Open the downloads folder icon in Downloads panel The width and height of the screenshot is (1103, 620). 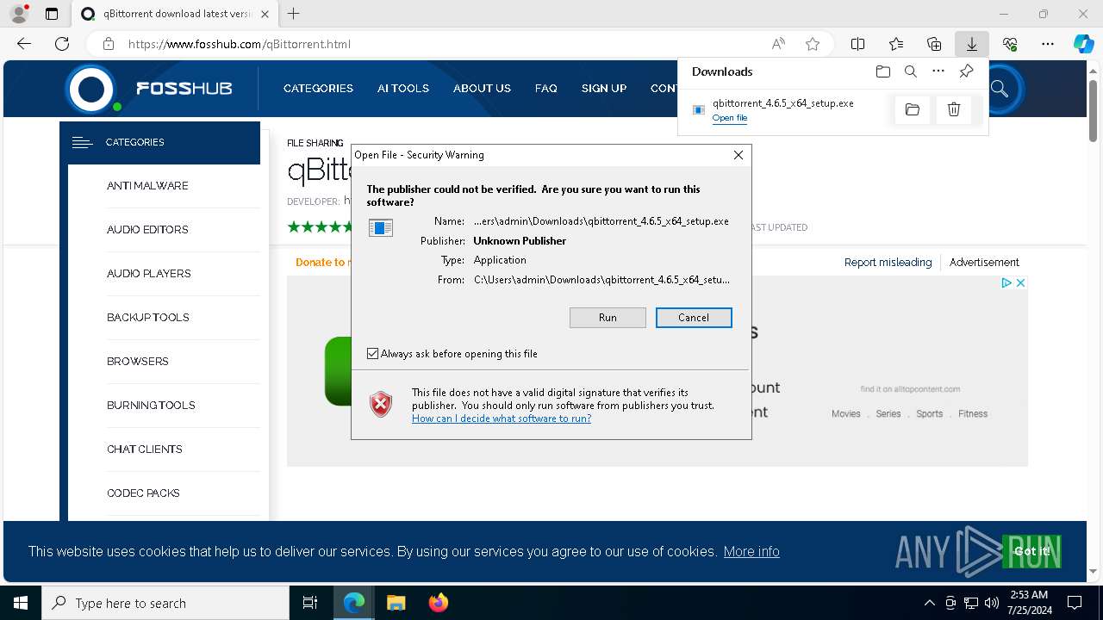point(882,71)
